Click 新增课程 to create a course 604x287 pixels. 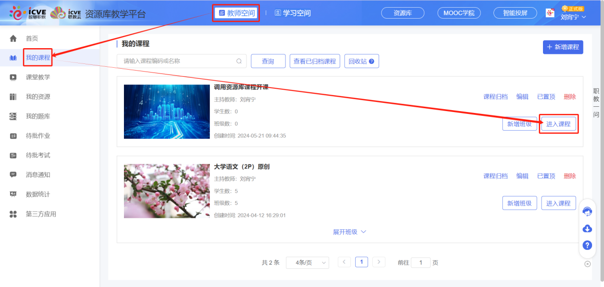(563, 47)
